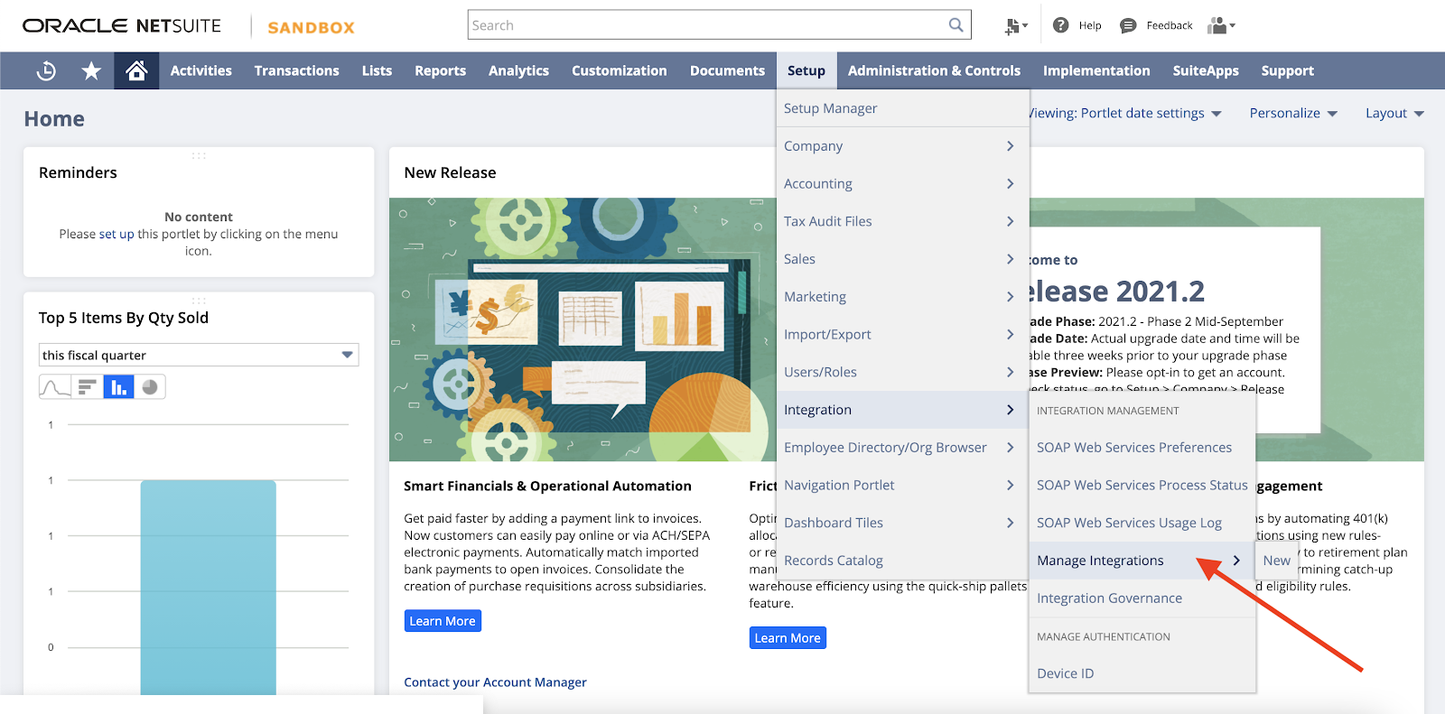
Task: Open the Help question mark icon
Action: tap(1061, 25)
